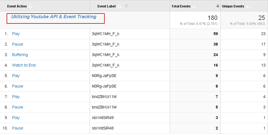Viewport: 268px width, 135px height.
Task: Sort by the Event Action column header
Action: click(x=17, y=6)
